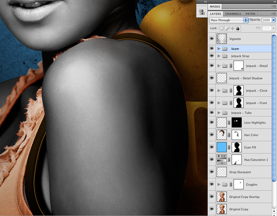Open the Masks panel options menu

point(274,6)
